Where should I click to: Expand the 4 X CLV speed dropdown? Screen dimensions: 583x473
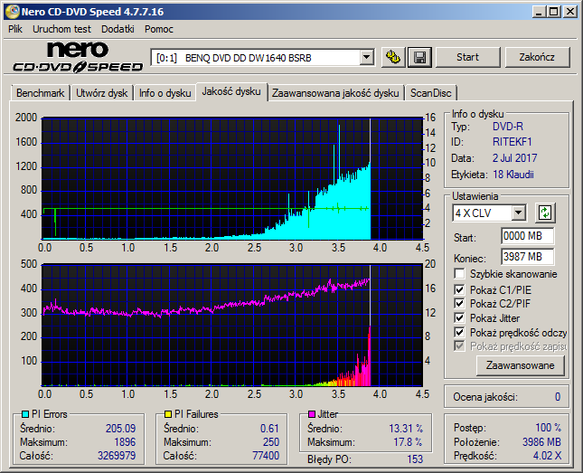point(518,213)
